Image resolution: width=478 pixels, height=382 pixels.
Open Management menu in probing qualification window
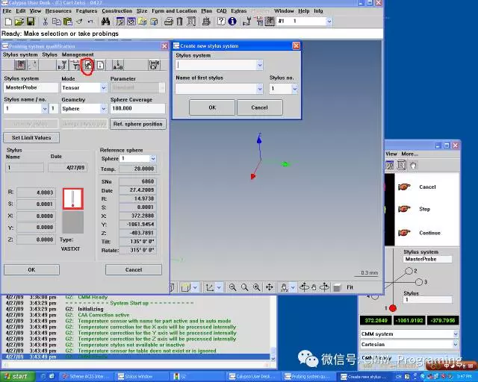point(78,54)
